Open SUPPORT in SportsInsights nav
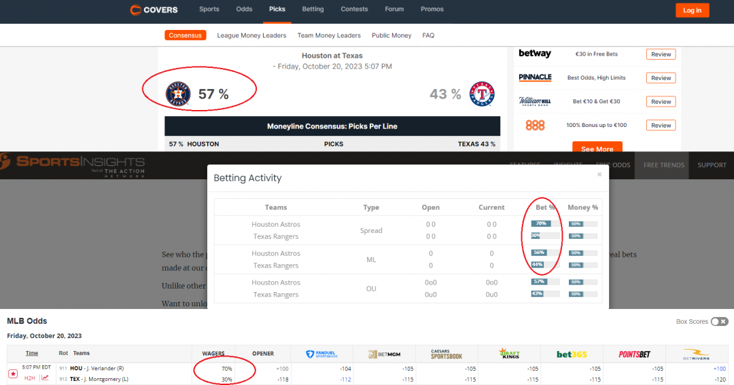Screen dimensions: 734x385 click(x=712, y=165)
